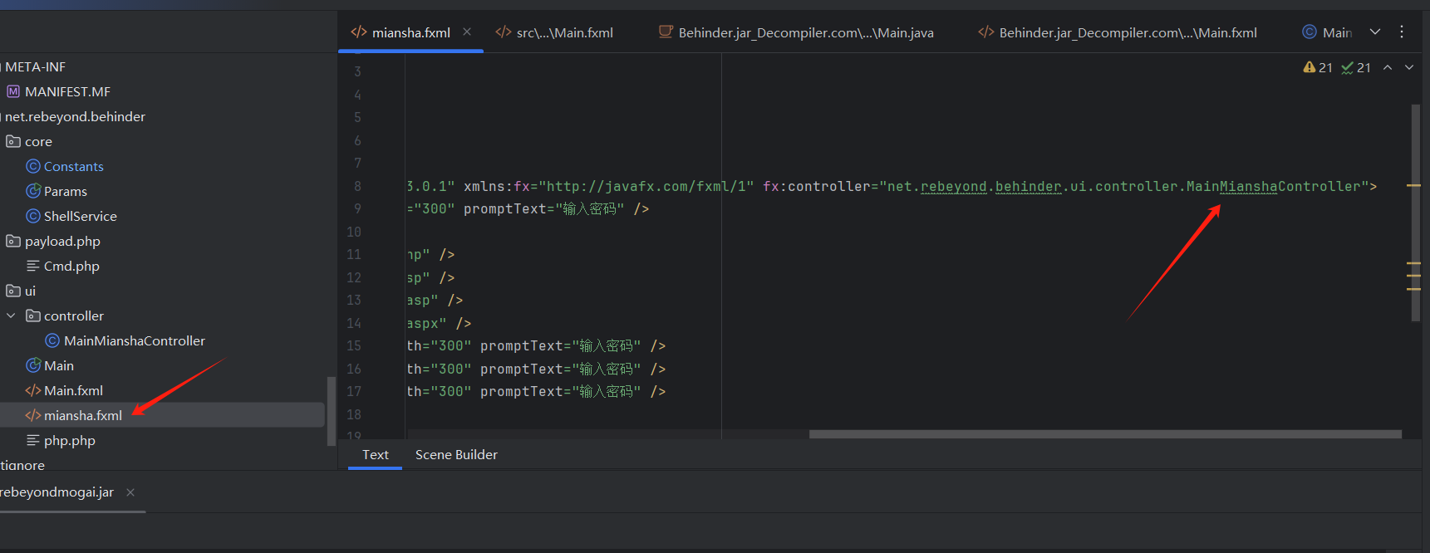
Task: Open the php.php file
Action: 70,440
